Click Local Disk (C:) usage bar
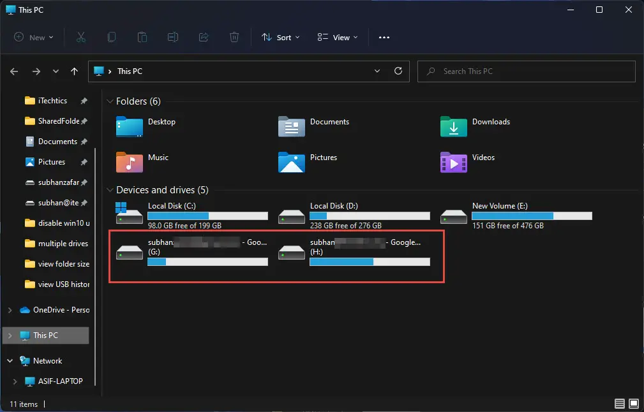 point(208,216)
